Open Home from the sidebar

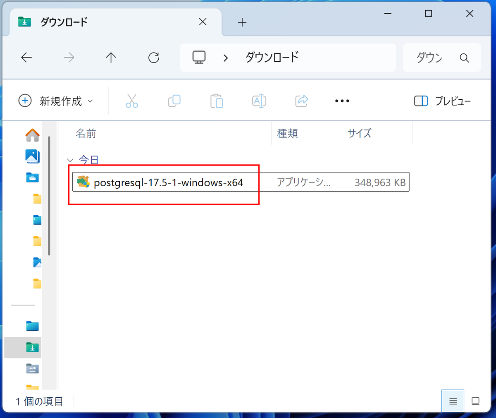32,135
